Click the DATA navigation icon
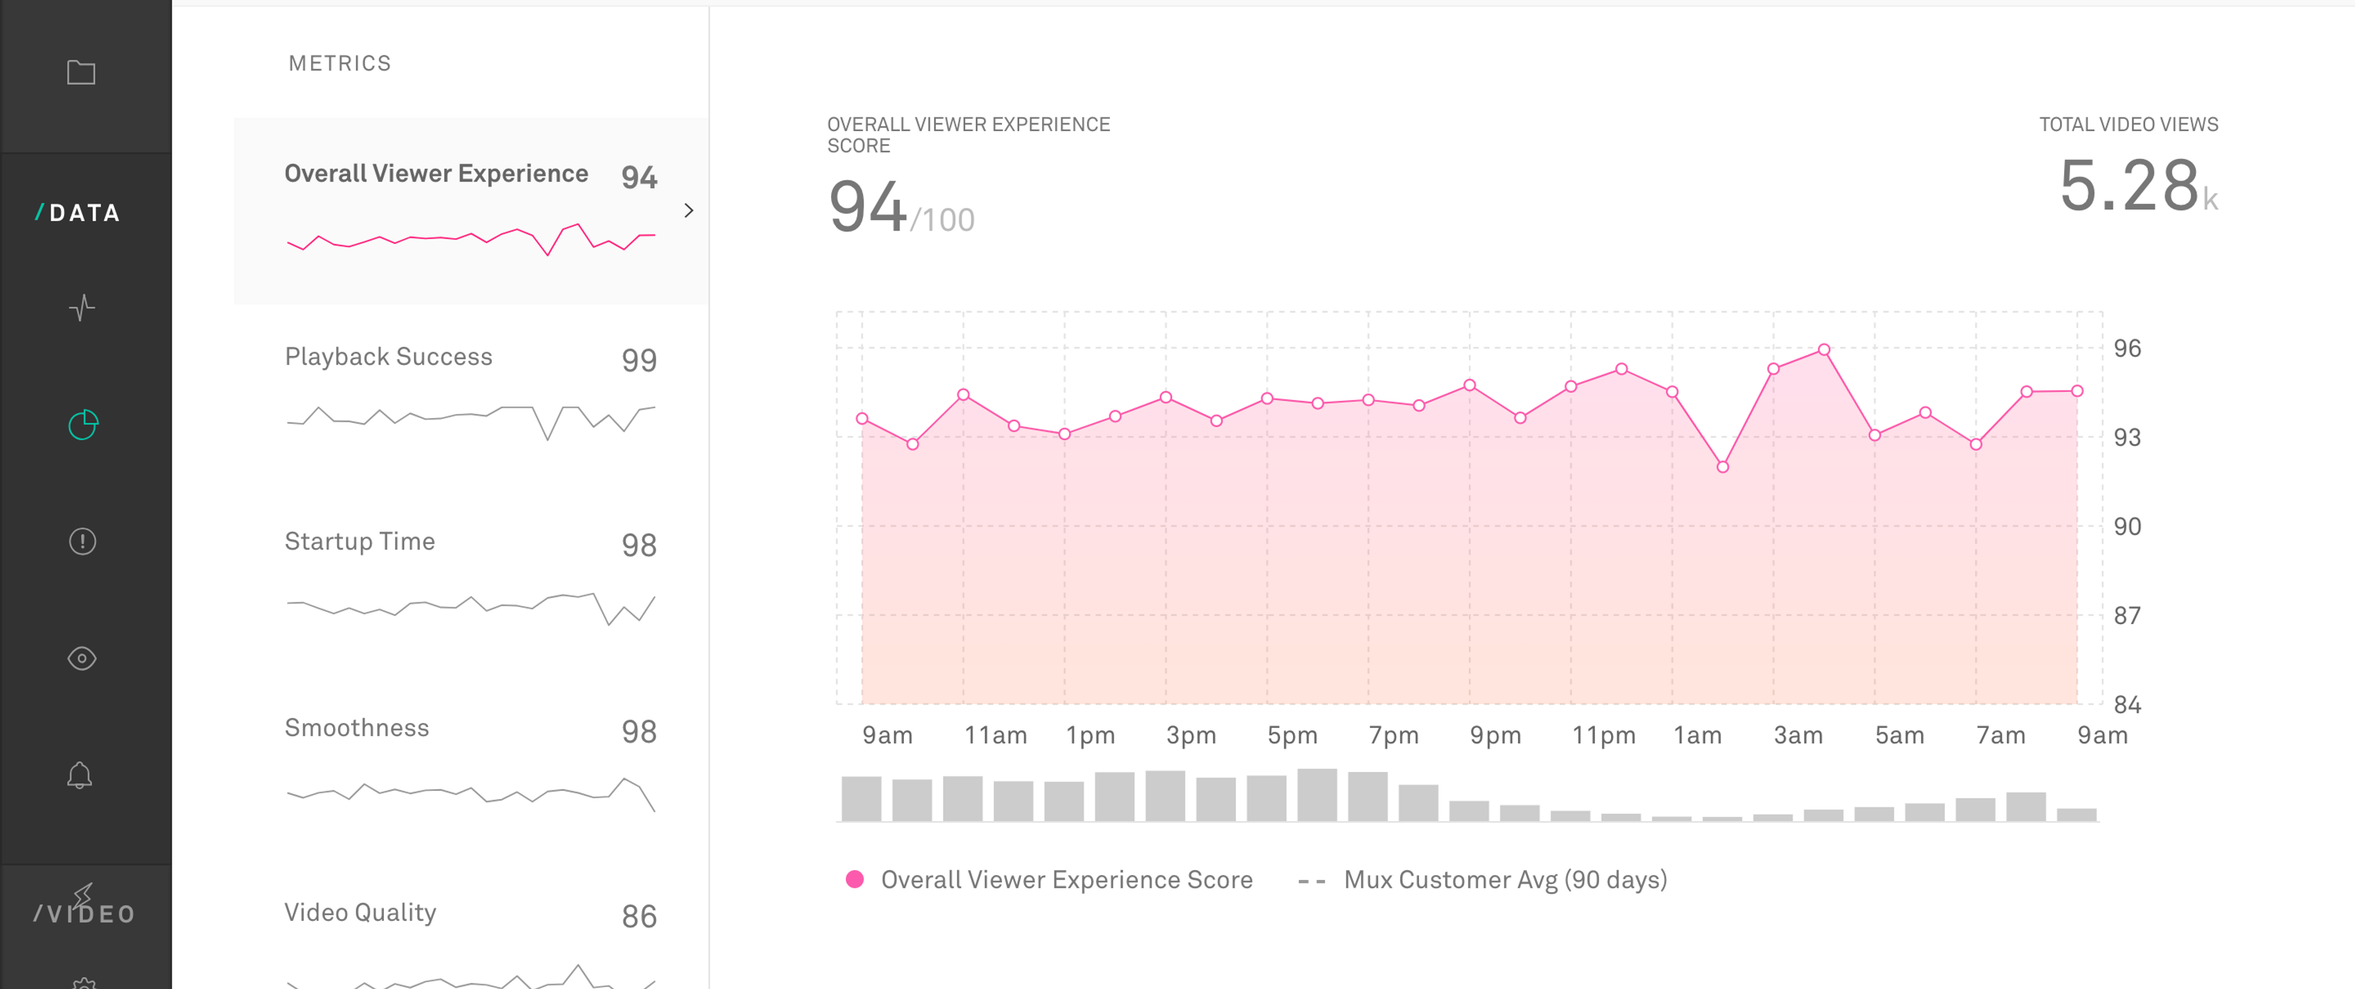The height and width of the screenshot is (989, 2355). [80, 210]
